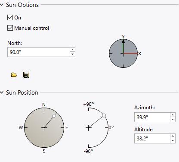Open saved sun settings with folder icon
This screenshot has width=179, height=162.
[x=14, y=75]
